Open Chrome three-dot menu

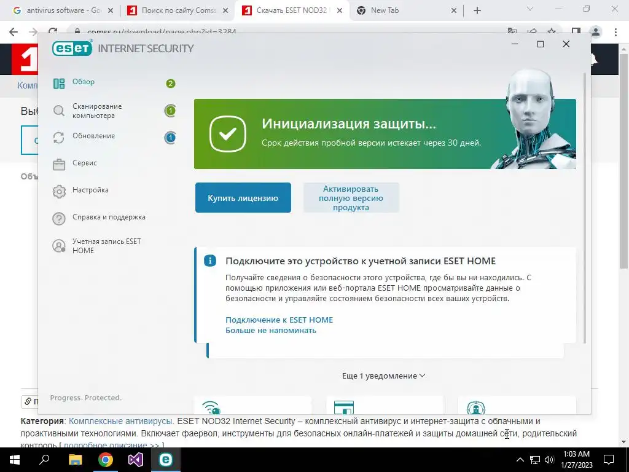click(615, 32)
